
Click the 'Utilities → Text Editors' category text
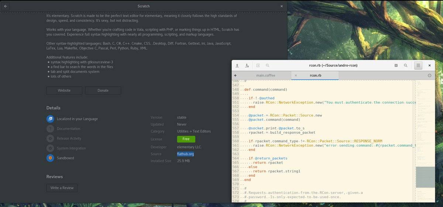(x=194, y=131)
